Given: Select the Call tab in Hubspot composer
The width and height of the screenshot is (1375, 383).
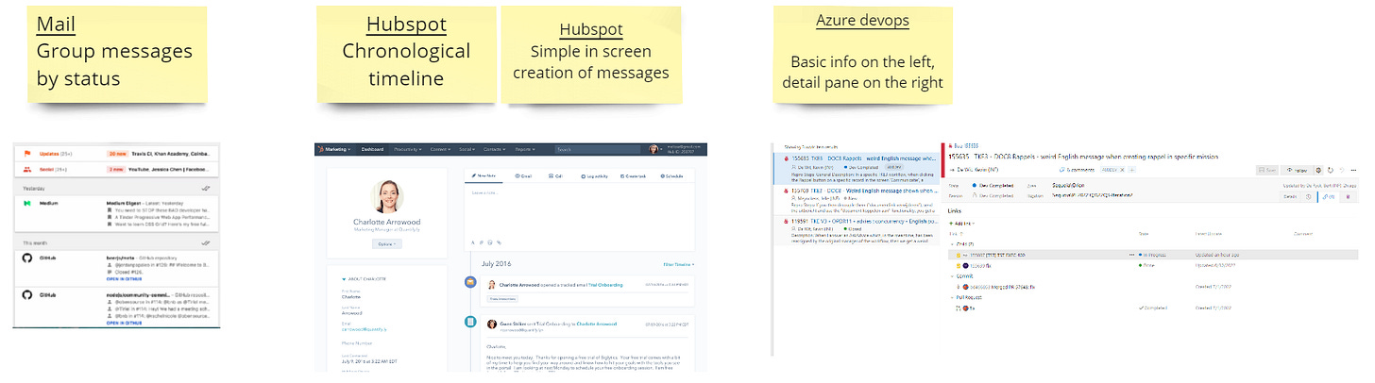Looking at the screenshot, I should click(x=555, y=175).
